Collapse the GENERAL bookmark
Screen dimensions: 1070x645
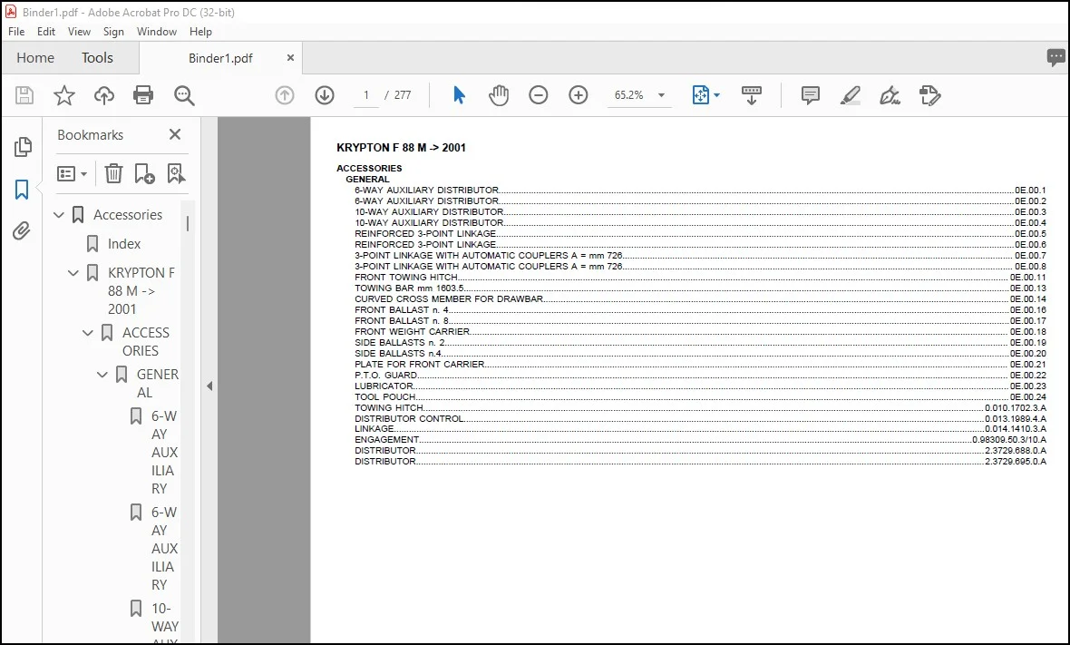coord(102,375)
